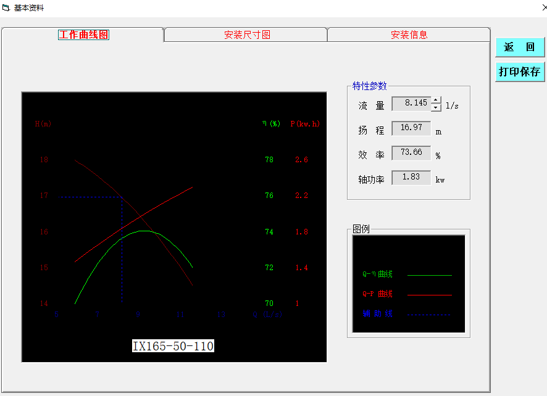Click the red legend line sample
The width and height of the screenshot is (547, 396).
pos(430,295)
